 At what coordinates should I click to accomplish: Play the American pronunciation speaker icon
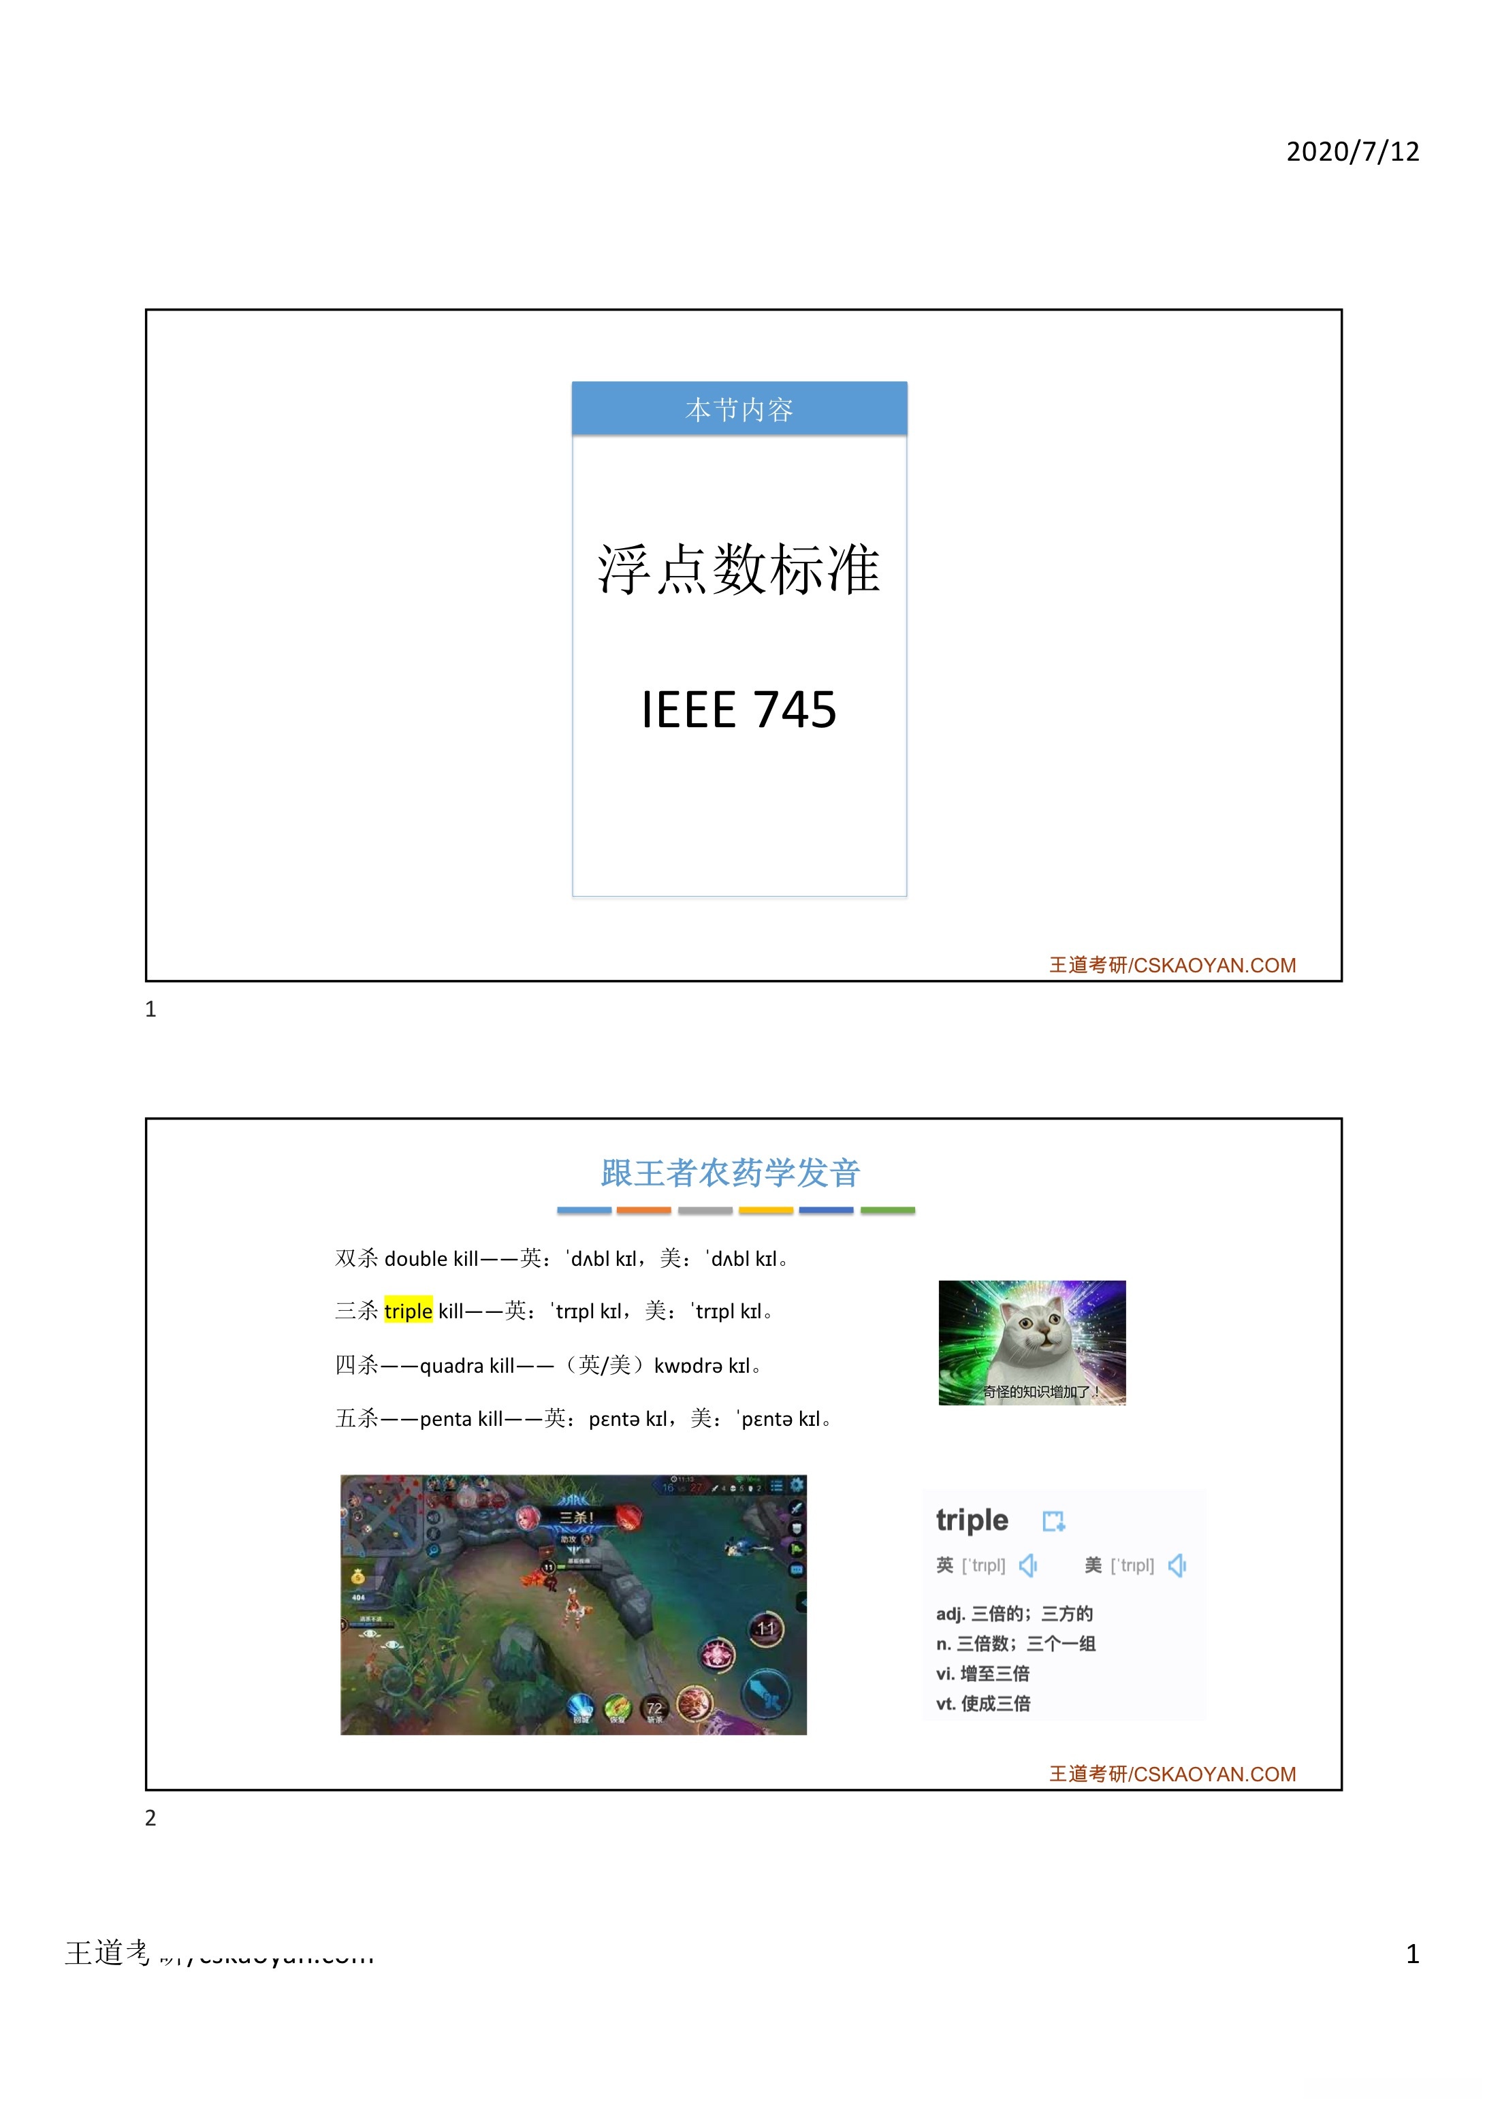coord(1177,1565)
